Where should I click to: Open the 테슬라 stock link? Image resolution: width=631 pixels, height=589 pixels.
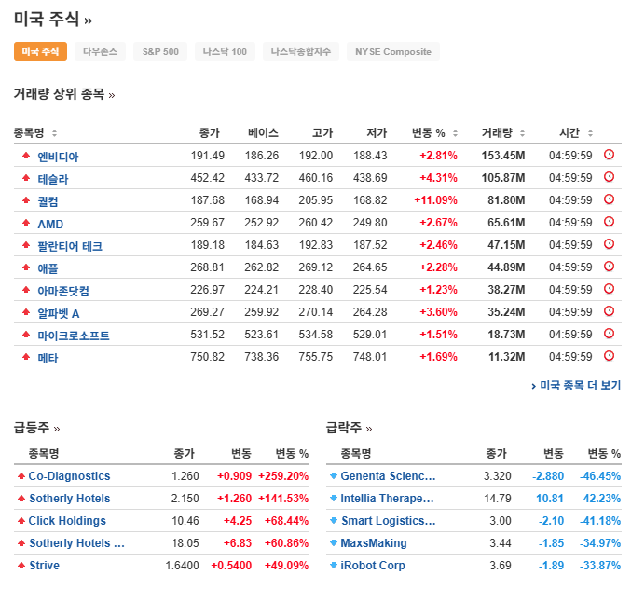(53, 179)
